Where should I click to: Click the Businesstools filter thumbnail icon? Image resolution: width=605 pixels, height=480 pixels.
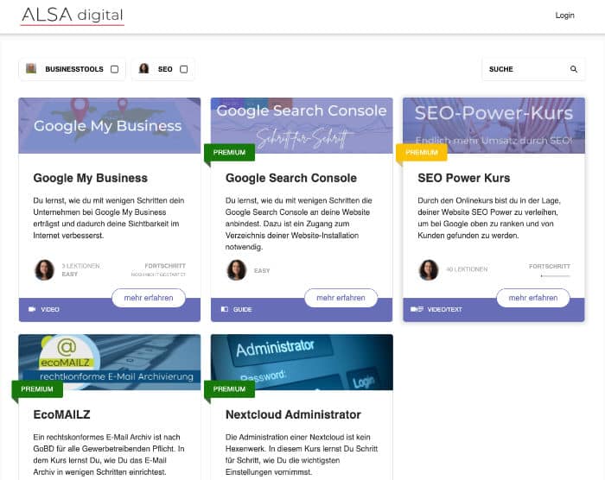[x=31, y=68]
